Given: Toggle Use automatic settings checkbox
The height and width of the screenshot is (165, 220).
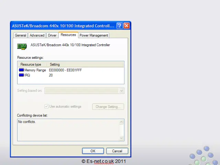Looking at the screenshot, I should [x=46, y=106].
